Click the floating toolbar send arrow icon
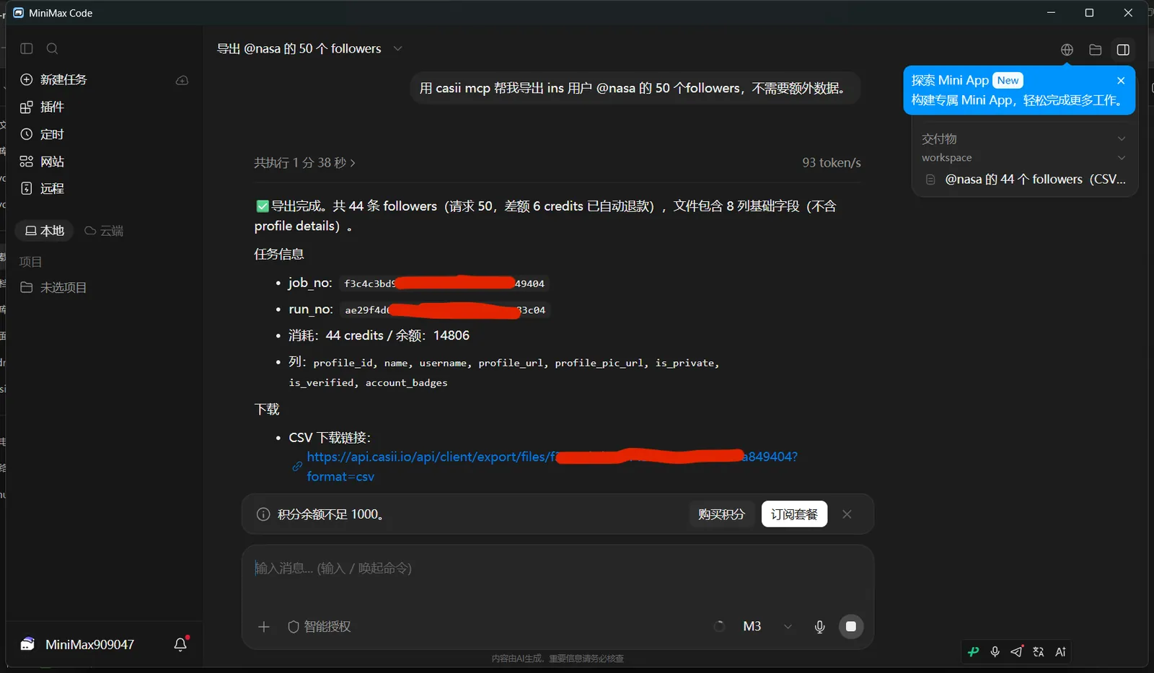The image size is (1154, 673). pos(1017,652)
